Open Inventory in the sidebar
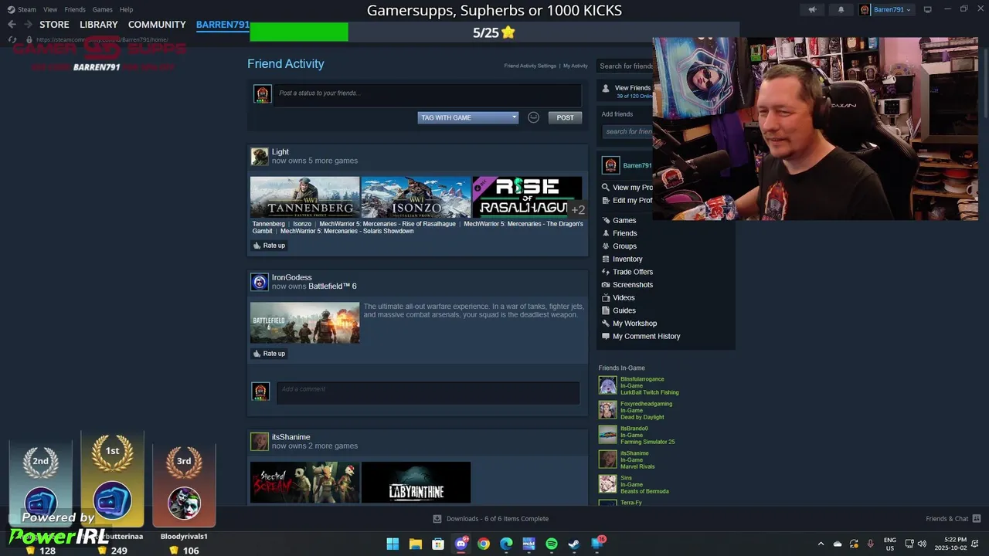Screen dimensions: 989x556 point(627,259)
